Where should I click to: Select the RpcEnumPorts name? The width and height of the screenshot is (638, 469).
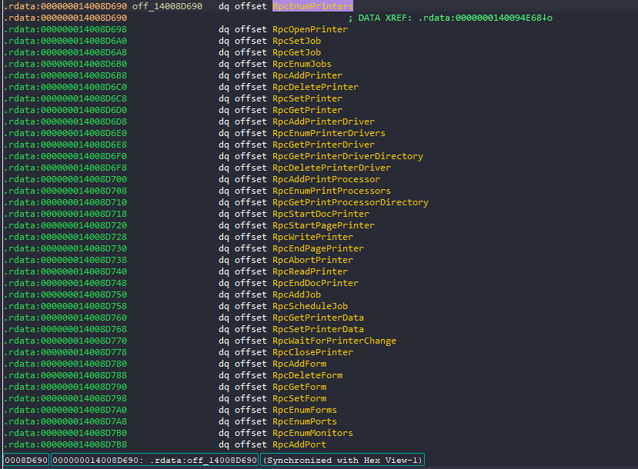click(304, 421)
